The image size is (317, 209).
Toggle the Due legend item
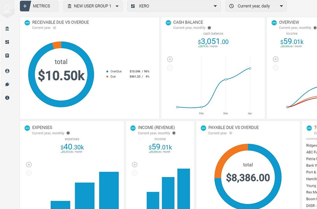point(113,76)
